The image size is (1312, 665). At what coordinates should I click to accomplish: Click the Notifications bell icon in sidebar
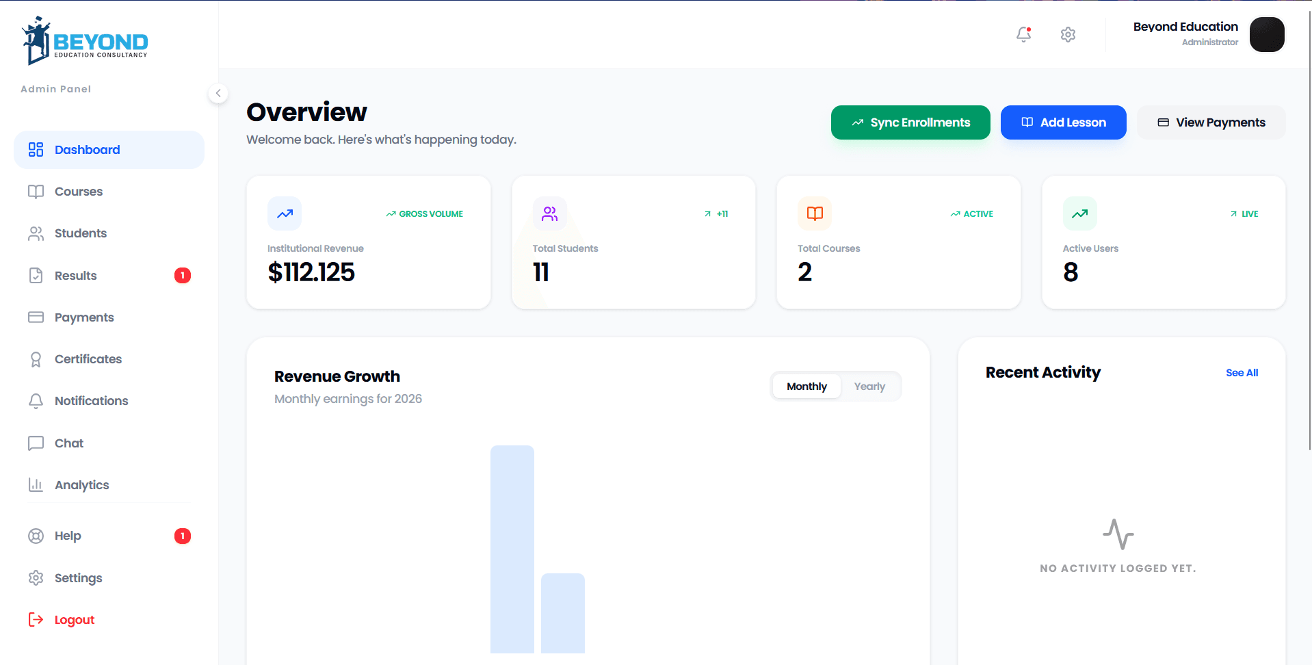tap(36, 401)
